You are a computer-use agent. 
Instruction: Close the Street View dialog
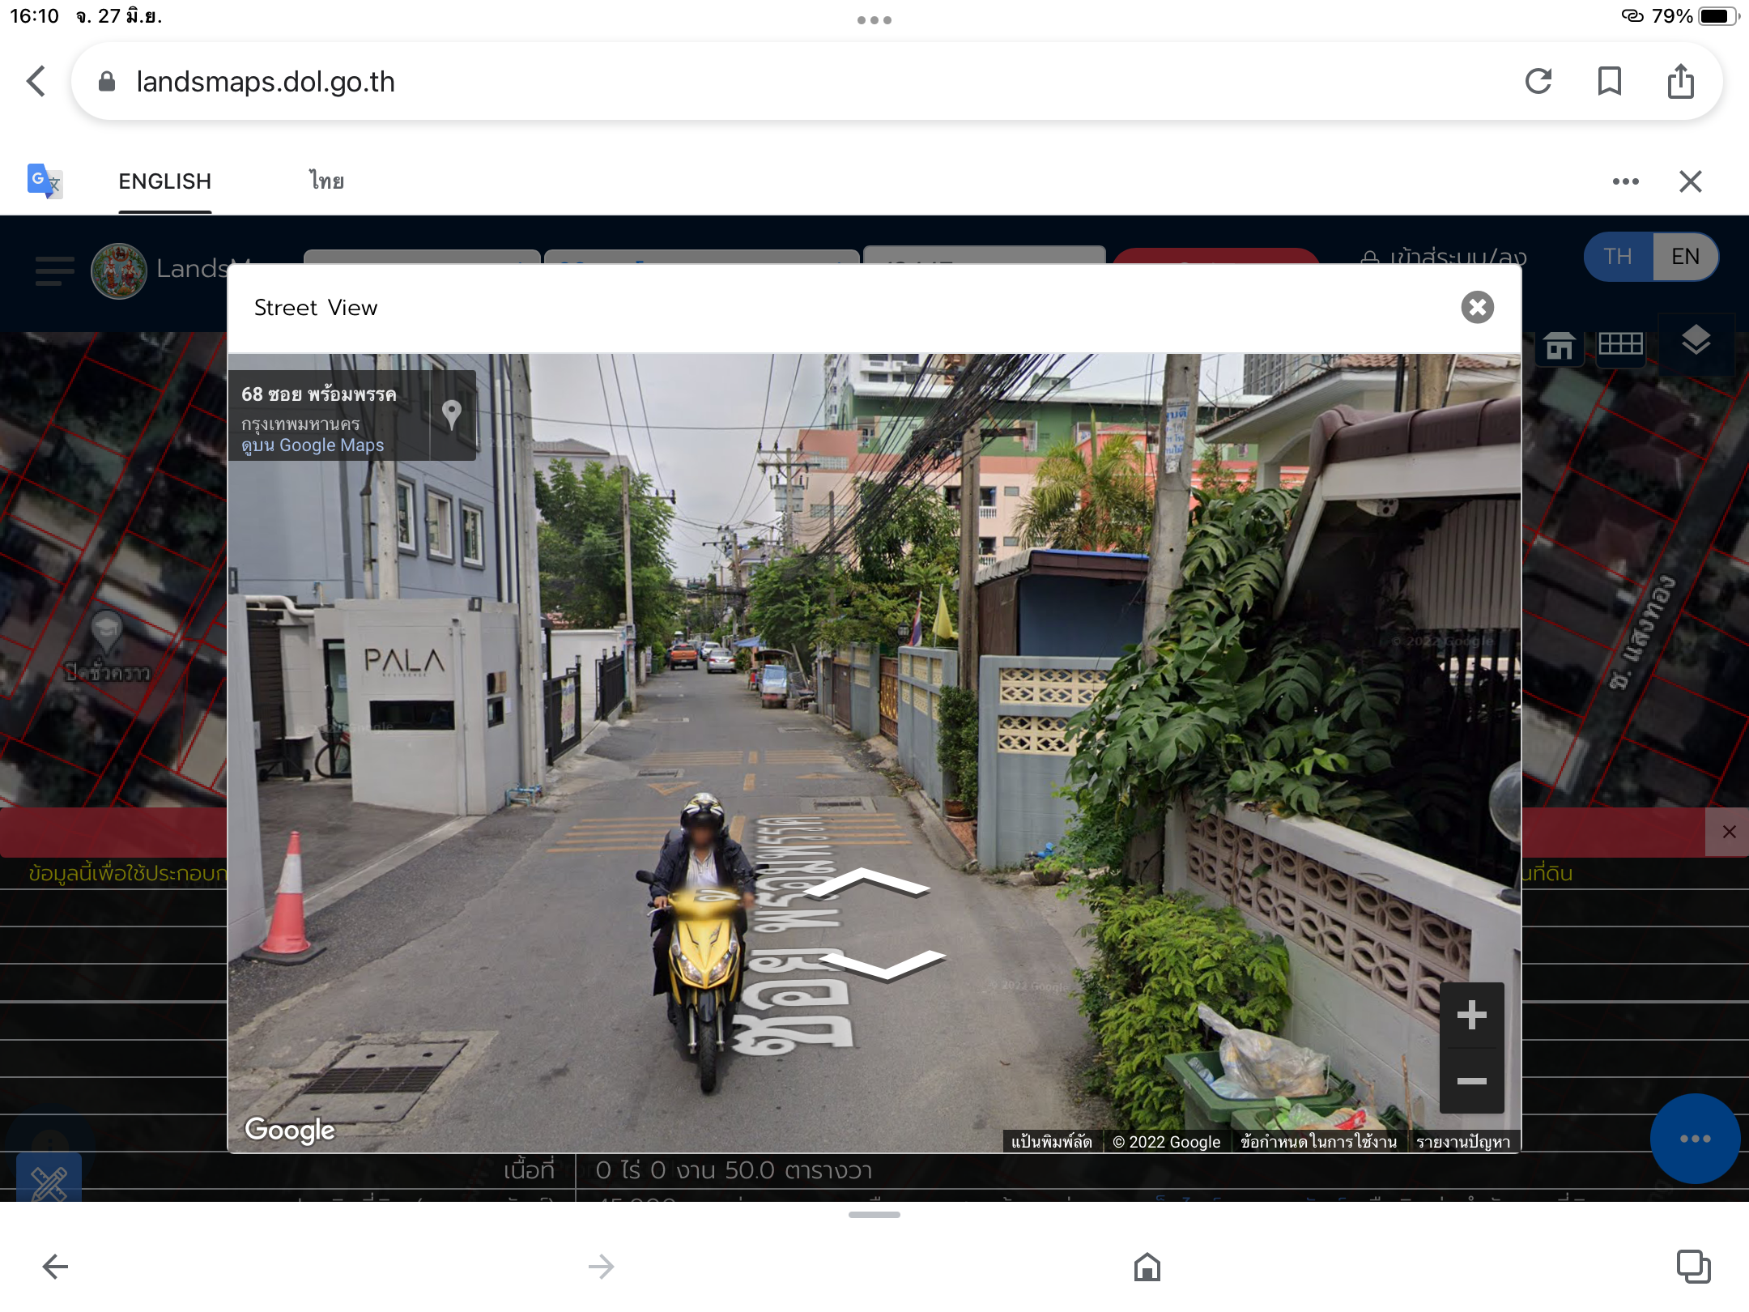pos(1478,308)
